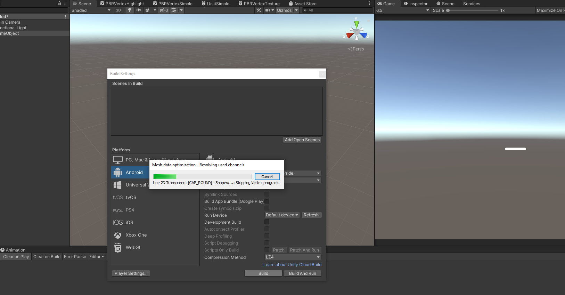
Task: Switch to PBRVertexSimple tab
Action: [x=173, y=3]
